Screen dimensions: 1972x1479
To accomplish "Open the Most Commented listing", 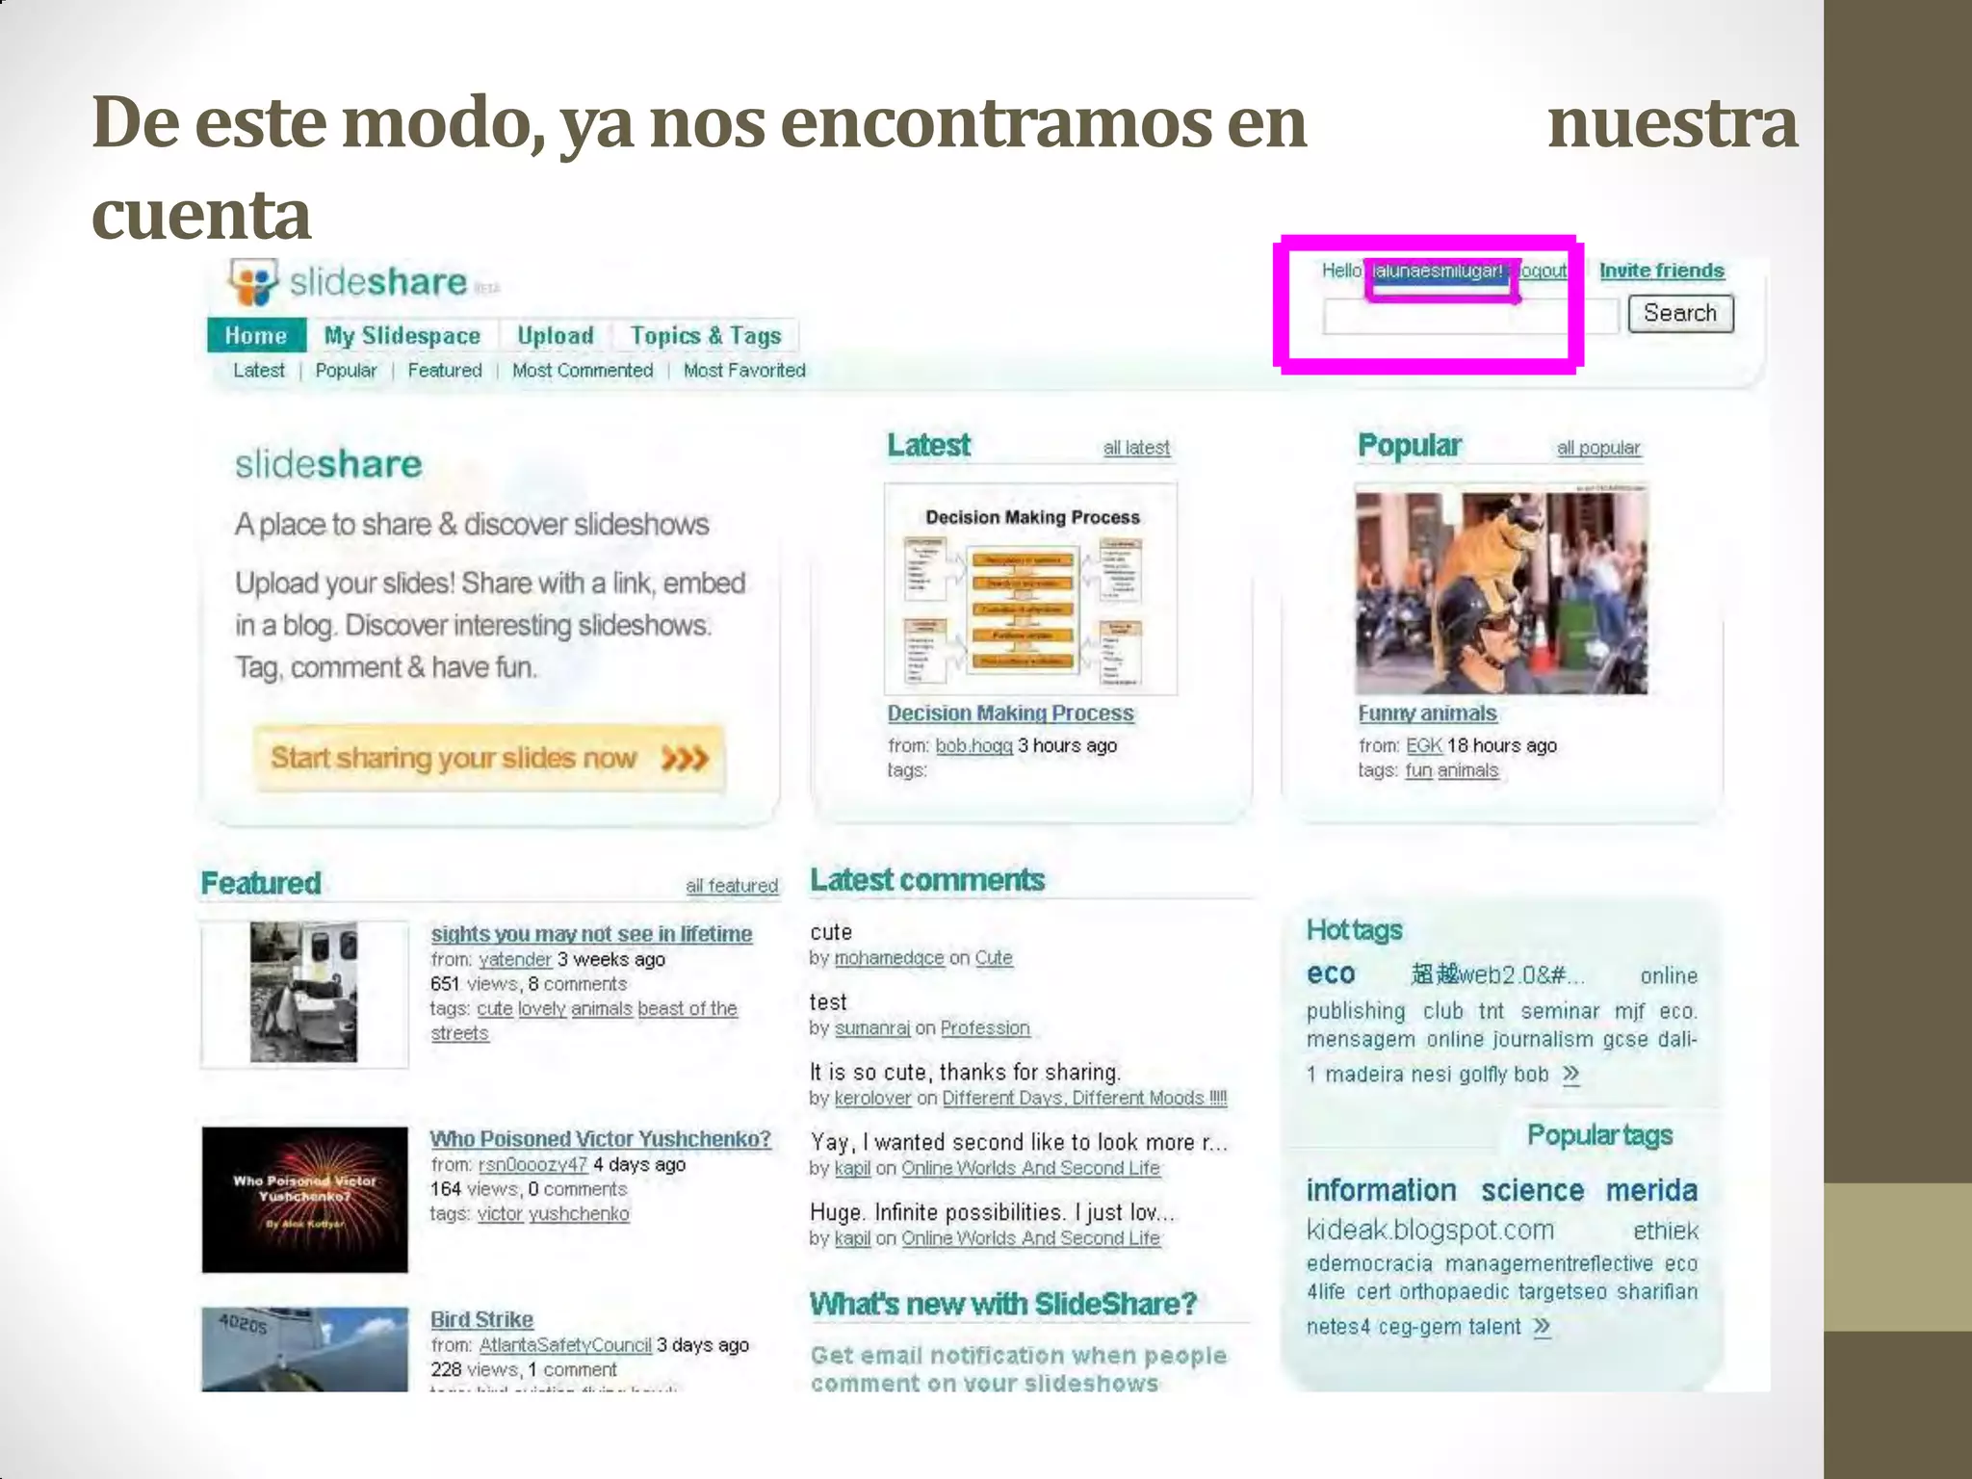I will pos(583,371).
